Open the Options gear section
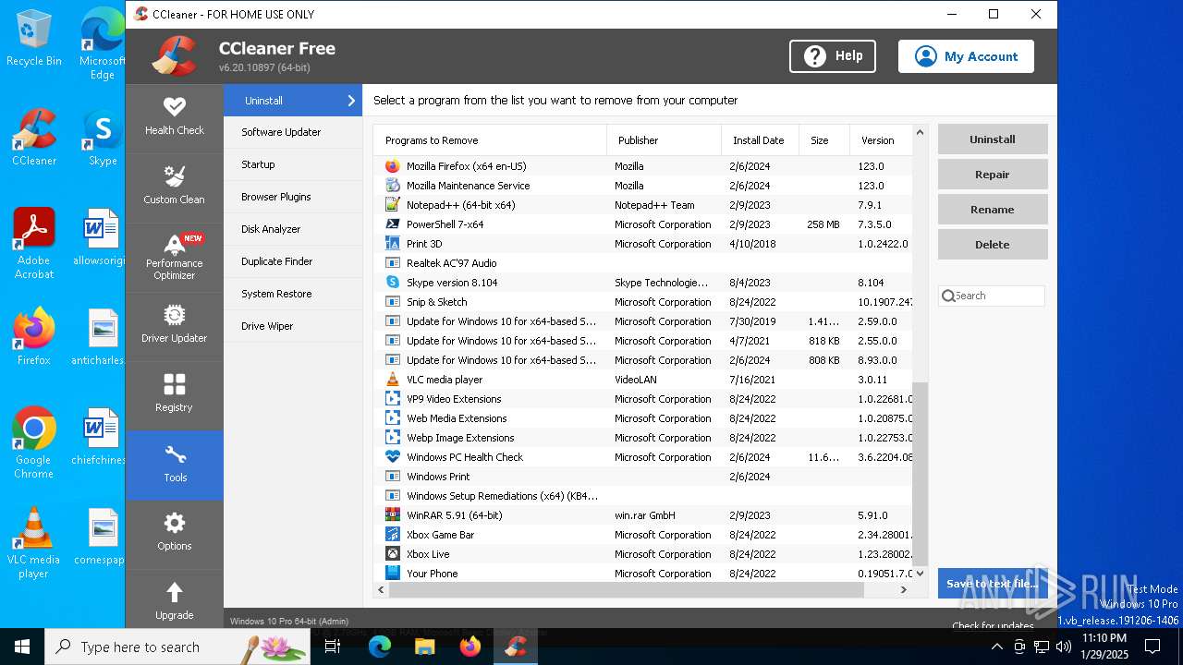 pos(174,533)
